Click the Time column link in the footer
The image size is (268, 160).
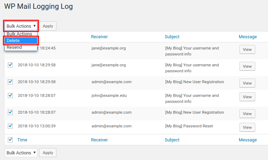(22, 140)
